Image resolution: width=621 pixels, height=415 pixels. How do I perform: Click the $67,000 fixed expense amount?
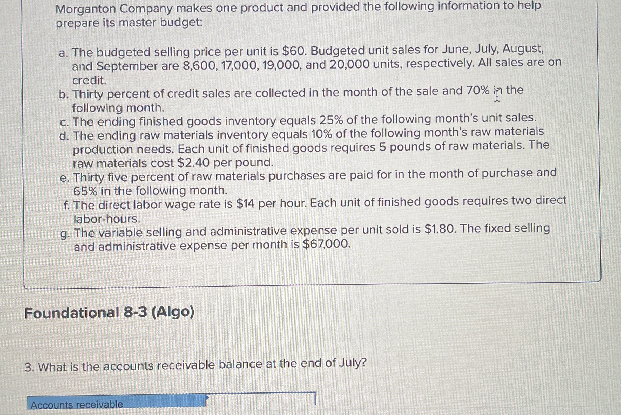point(326,244)
